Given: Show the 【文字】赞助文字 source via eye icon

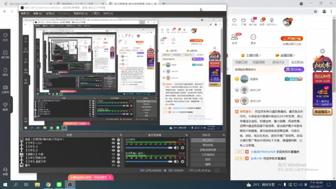Looking at the screenshot, I should click(x=113, y=158).
